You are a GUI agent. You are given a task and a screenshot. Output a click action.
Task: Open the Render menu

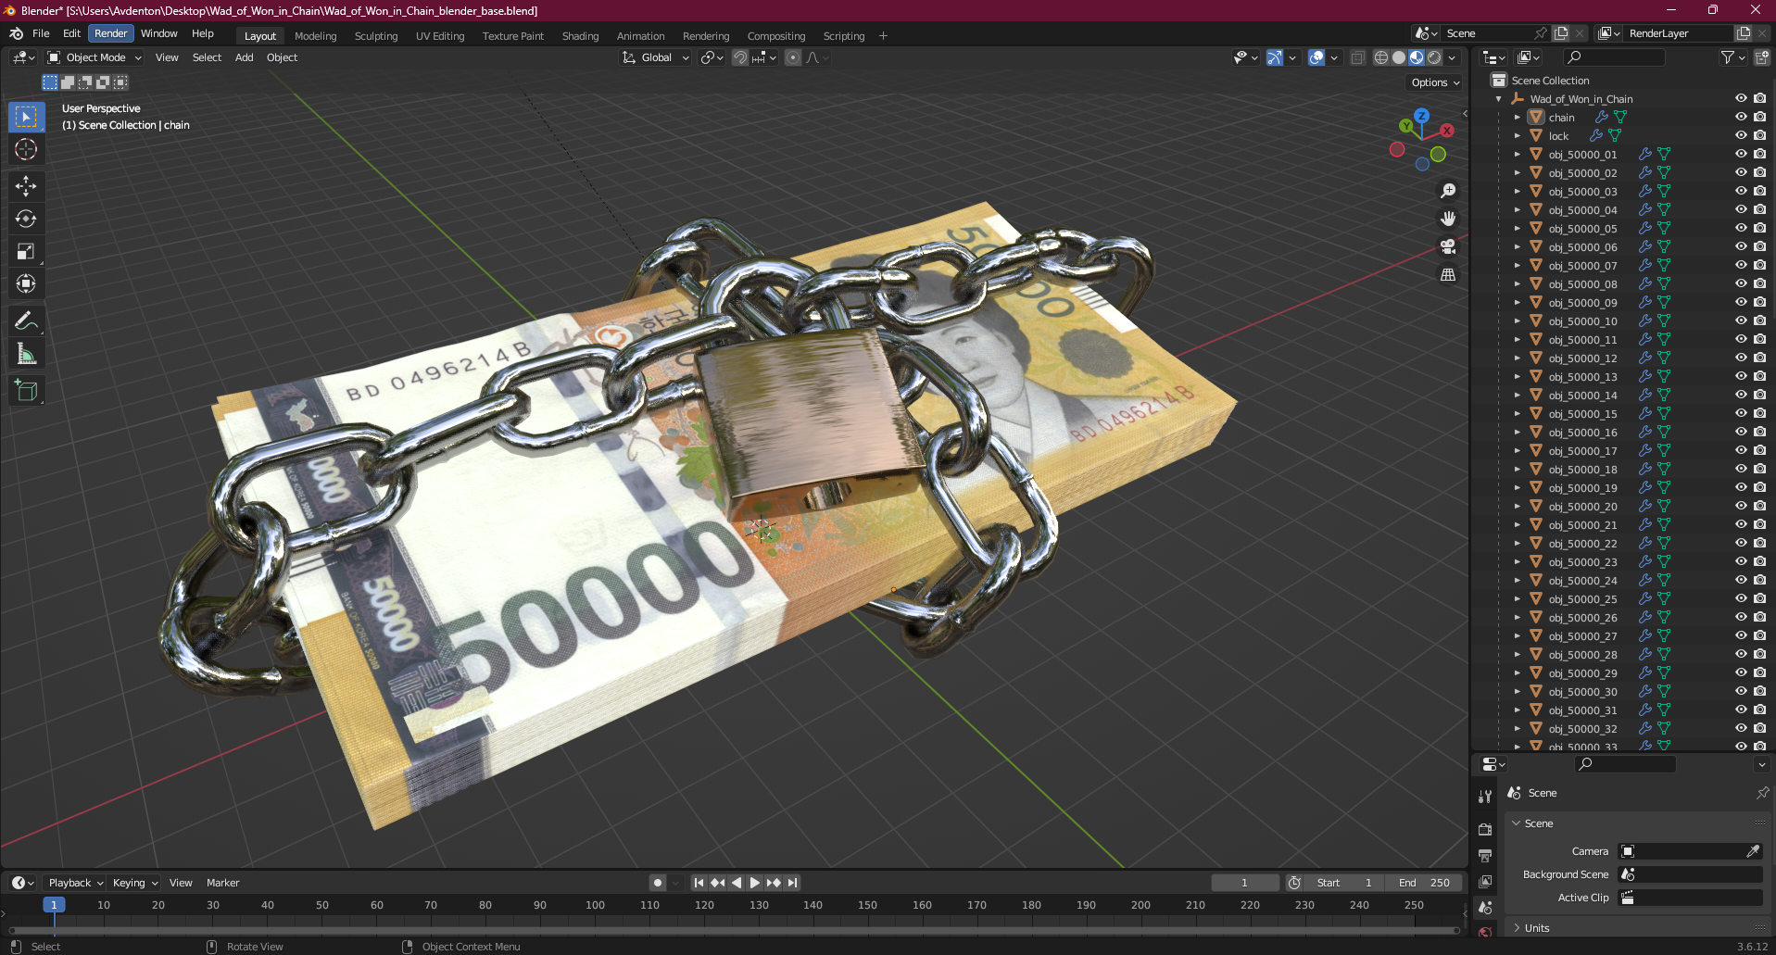click(x=111, y=33)
